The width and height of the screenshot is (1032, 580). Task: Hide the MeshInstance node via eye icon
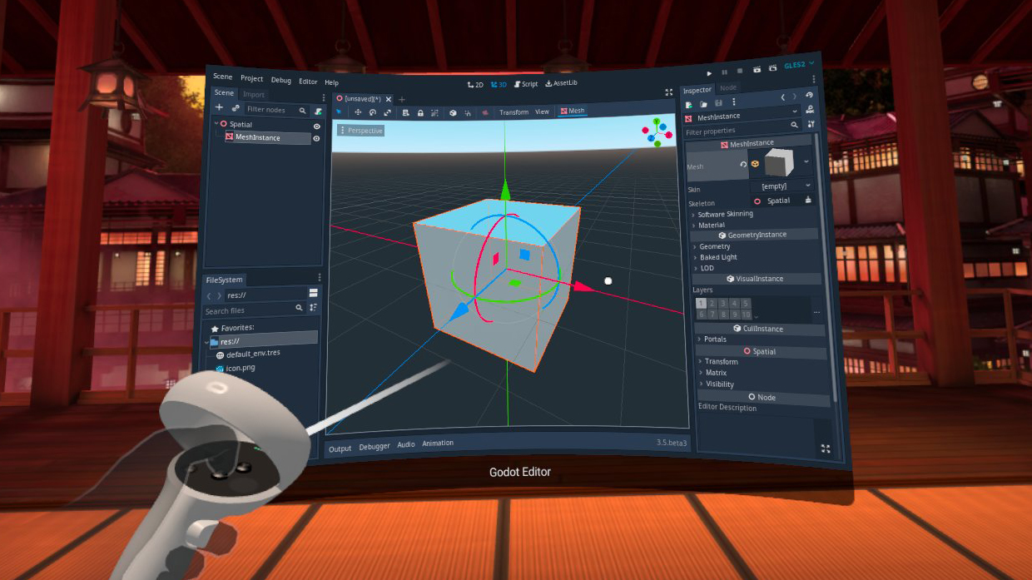coord(316,139)
